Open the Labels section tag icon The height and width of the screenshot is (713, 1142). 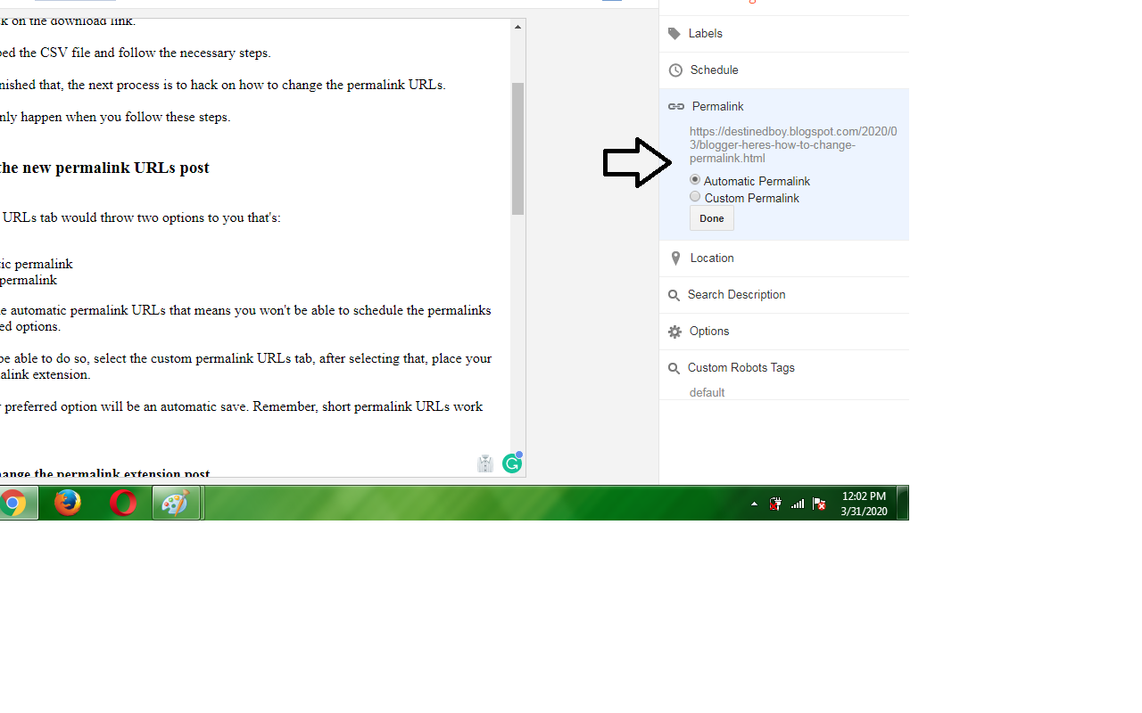pyautogui.click(x=674, y=34)
